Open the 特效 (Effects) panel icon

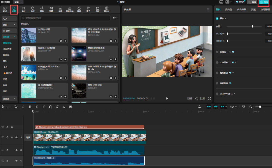point(42,10)
